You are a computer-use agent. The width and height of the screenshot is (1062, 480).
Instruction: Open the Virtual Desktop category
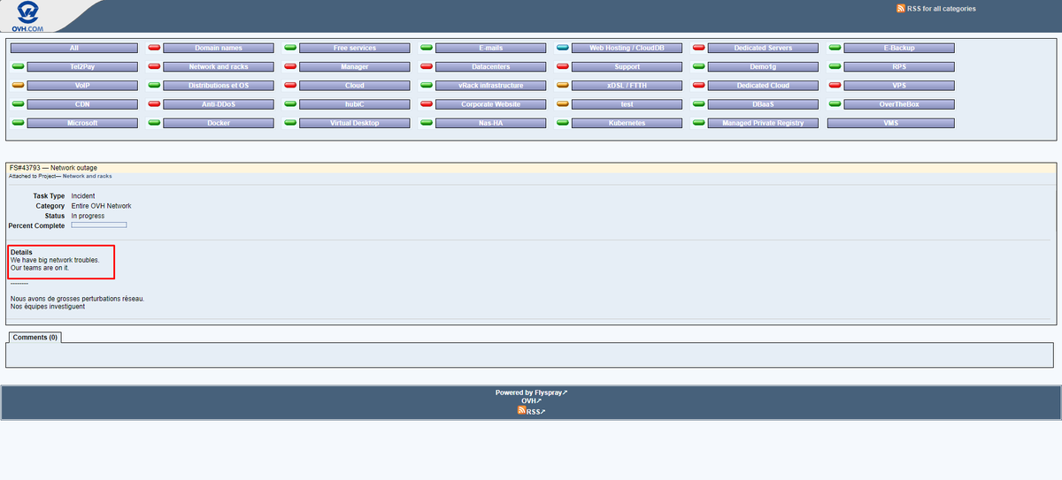(x=355, y=123)
